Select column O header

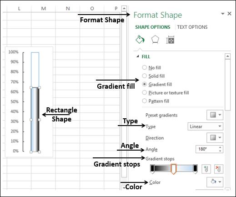[92, 9]
